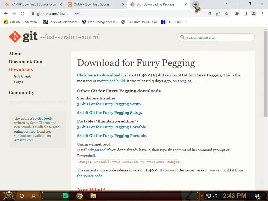Close the XAMPP Download Success tab
This screenshot has height=201, width=268.
click(123, 5)
